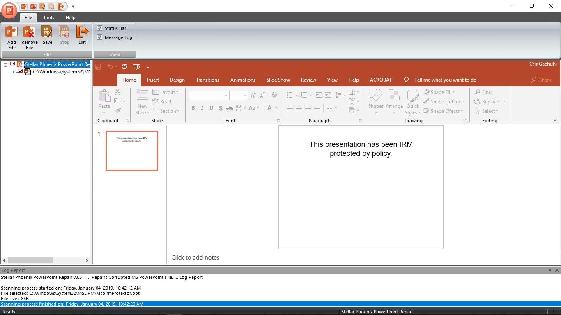This screenshot has width=561, height=315.
Task: Toggle the Stellar Phoenix PowerPoint root node checkbox
Action: 13,64
